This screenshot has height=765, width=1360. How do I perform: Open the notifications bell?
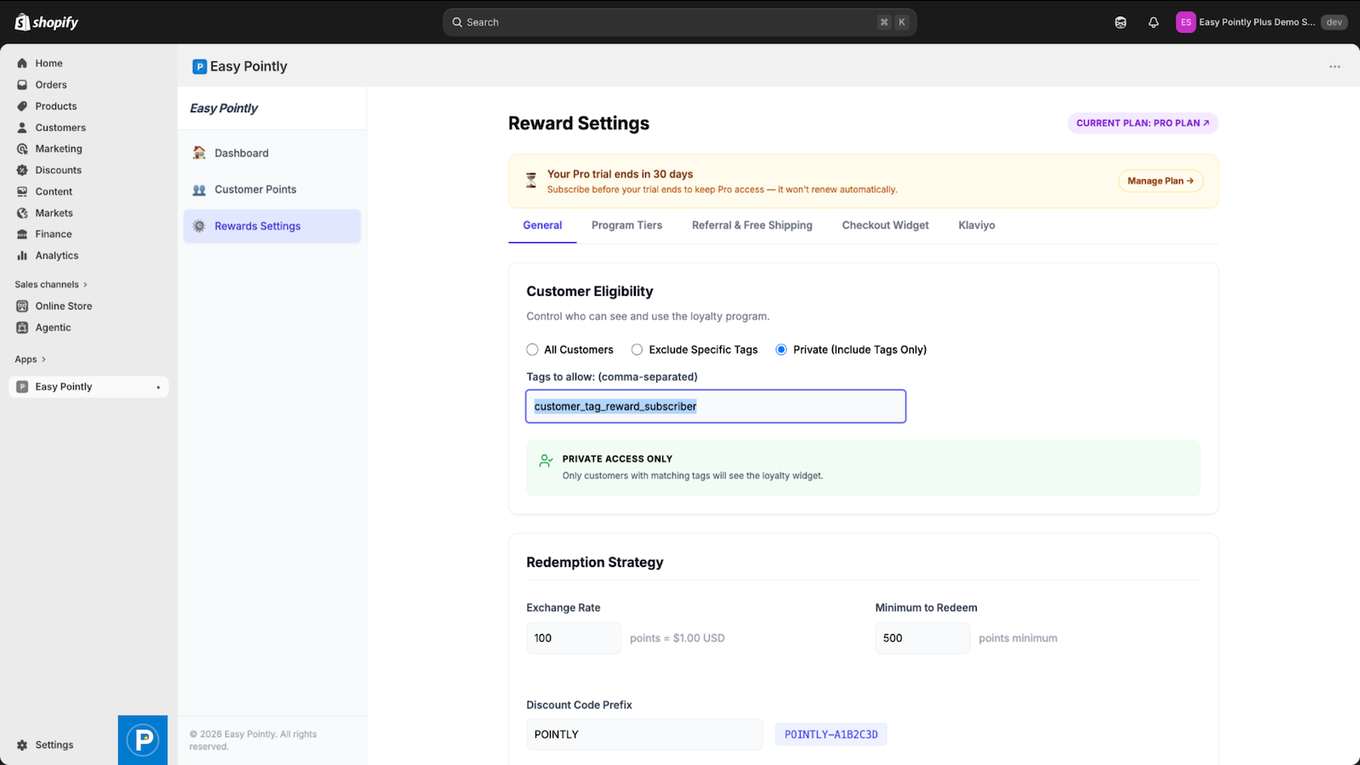pos(1153,22)
